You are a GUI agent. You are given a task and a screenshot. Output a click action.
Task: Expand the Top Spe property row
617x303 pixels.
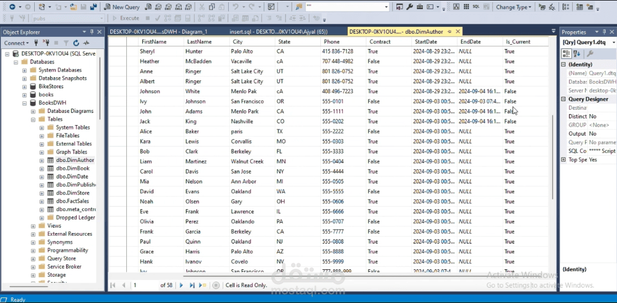pyautogui.click(x=563, y=160)
